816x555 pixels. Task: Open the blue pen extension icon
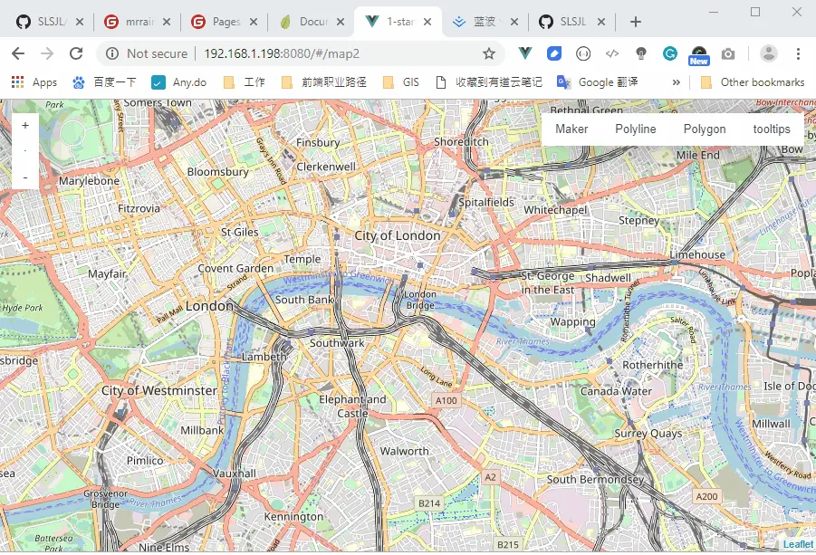[x=554, y=53]
